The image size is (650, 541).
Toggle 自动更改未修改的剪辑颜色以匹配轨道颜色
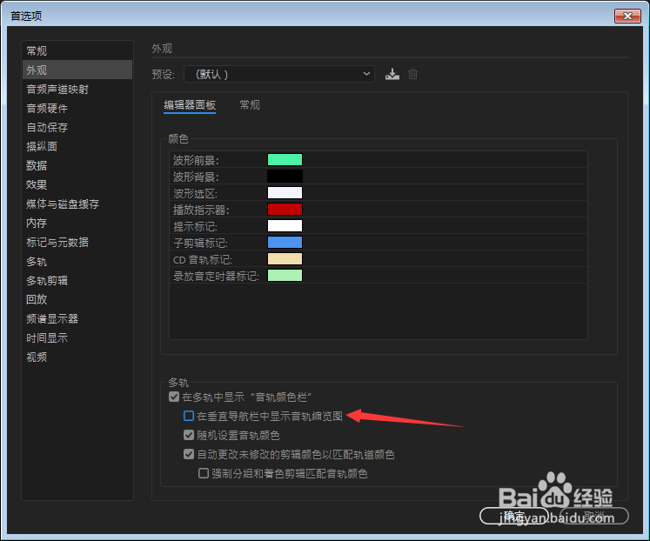[189, 454]
